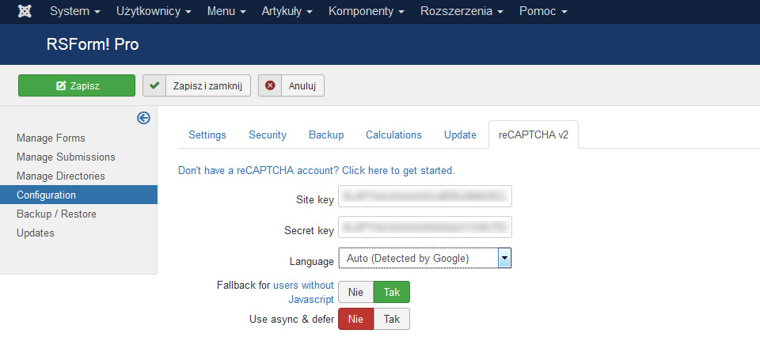Open the Artykuły menu
Viewport: 760px width, 356px height.
287,11
